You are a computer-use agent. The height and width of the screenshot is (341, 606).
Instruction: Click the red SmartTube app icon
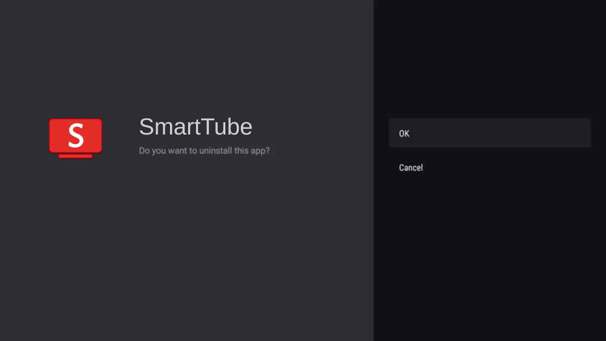click(x=75, y=138)
